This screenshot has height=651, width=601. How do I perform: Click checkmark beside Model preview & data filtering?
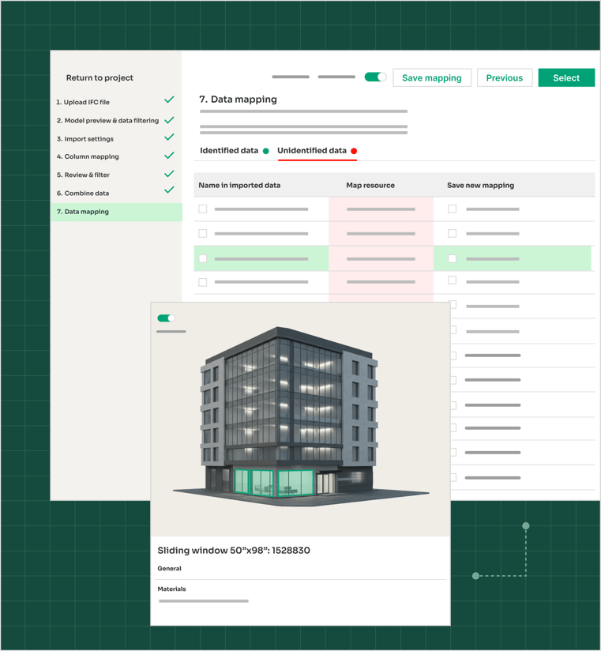point(169,119)
